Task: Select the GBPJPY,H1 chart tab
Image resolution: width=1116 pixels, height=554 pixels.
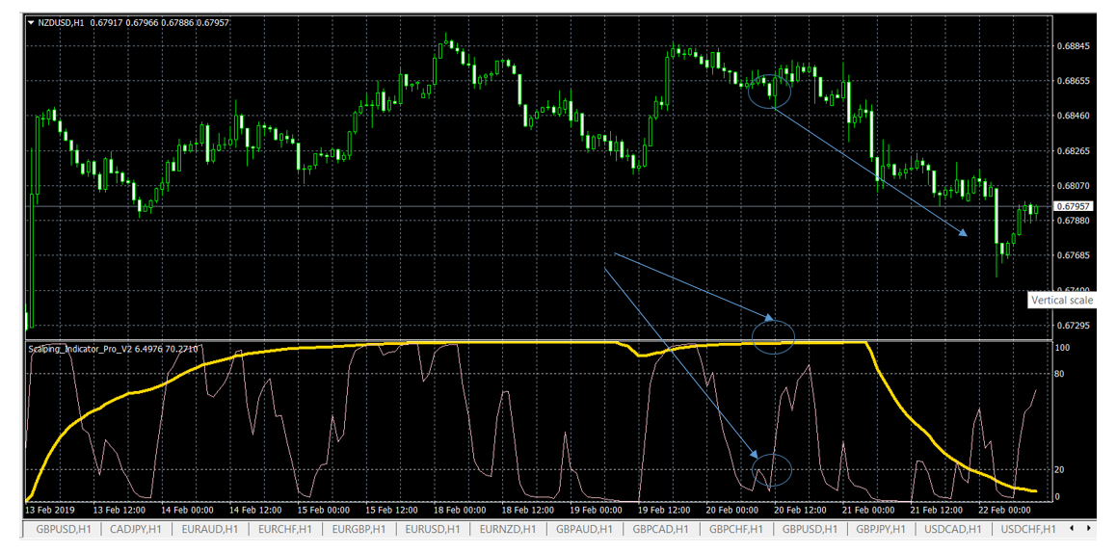Action: pyautogui.click(x=881, y=529)
